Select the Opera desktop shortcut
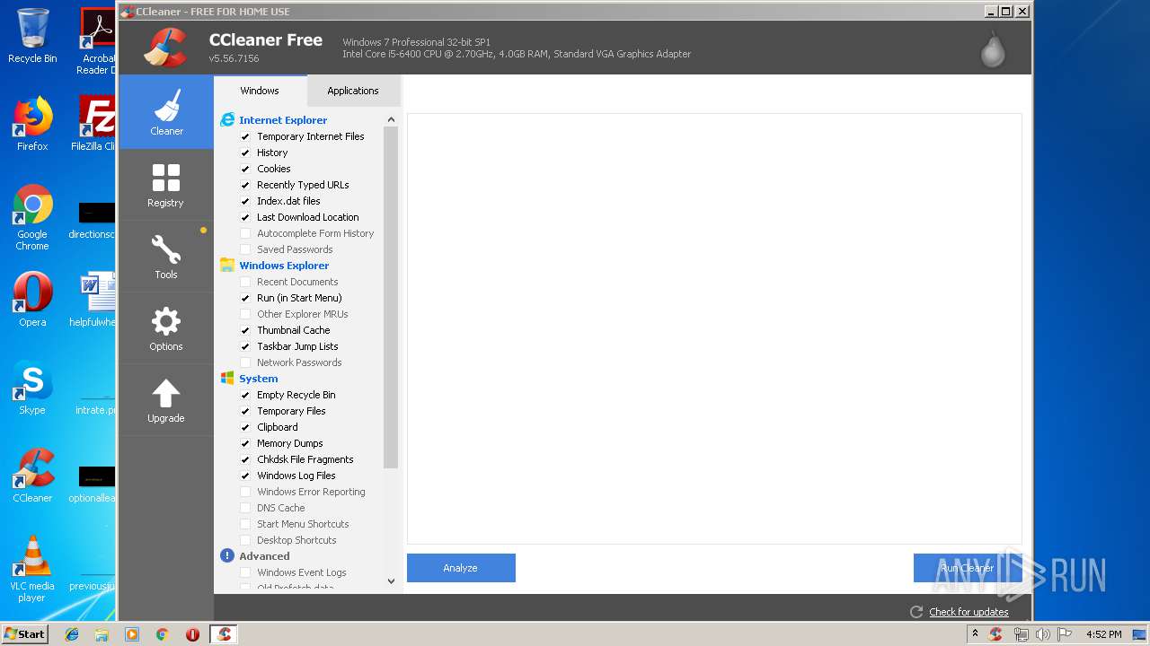The height and width of the screenshot is (646, 1150). tap(32, 300)
